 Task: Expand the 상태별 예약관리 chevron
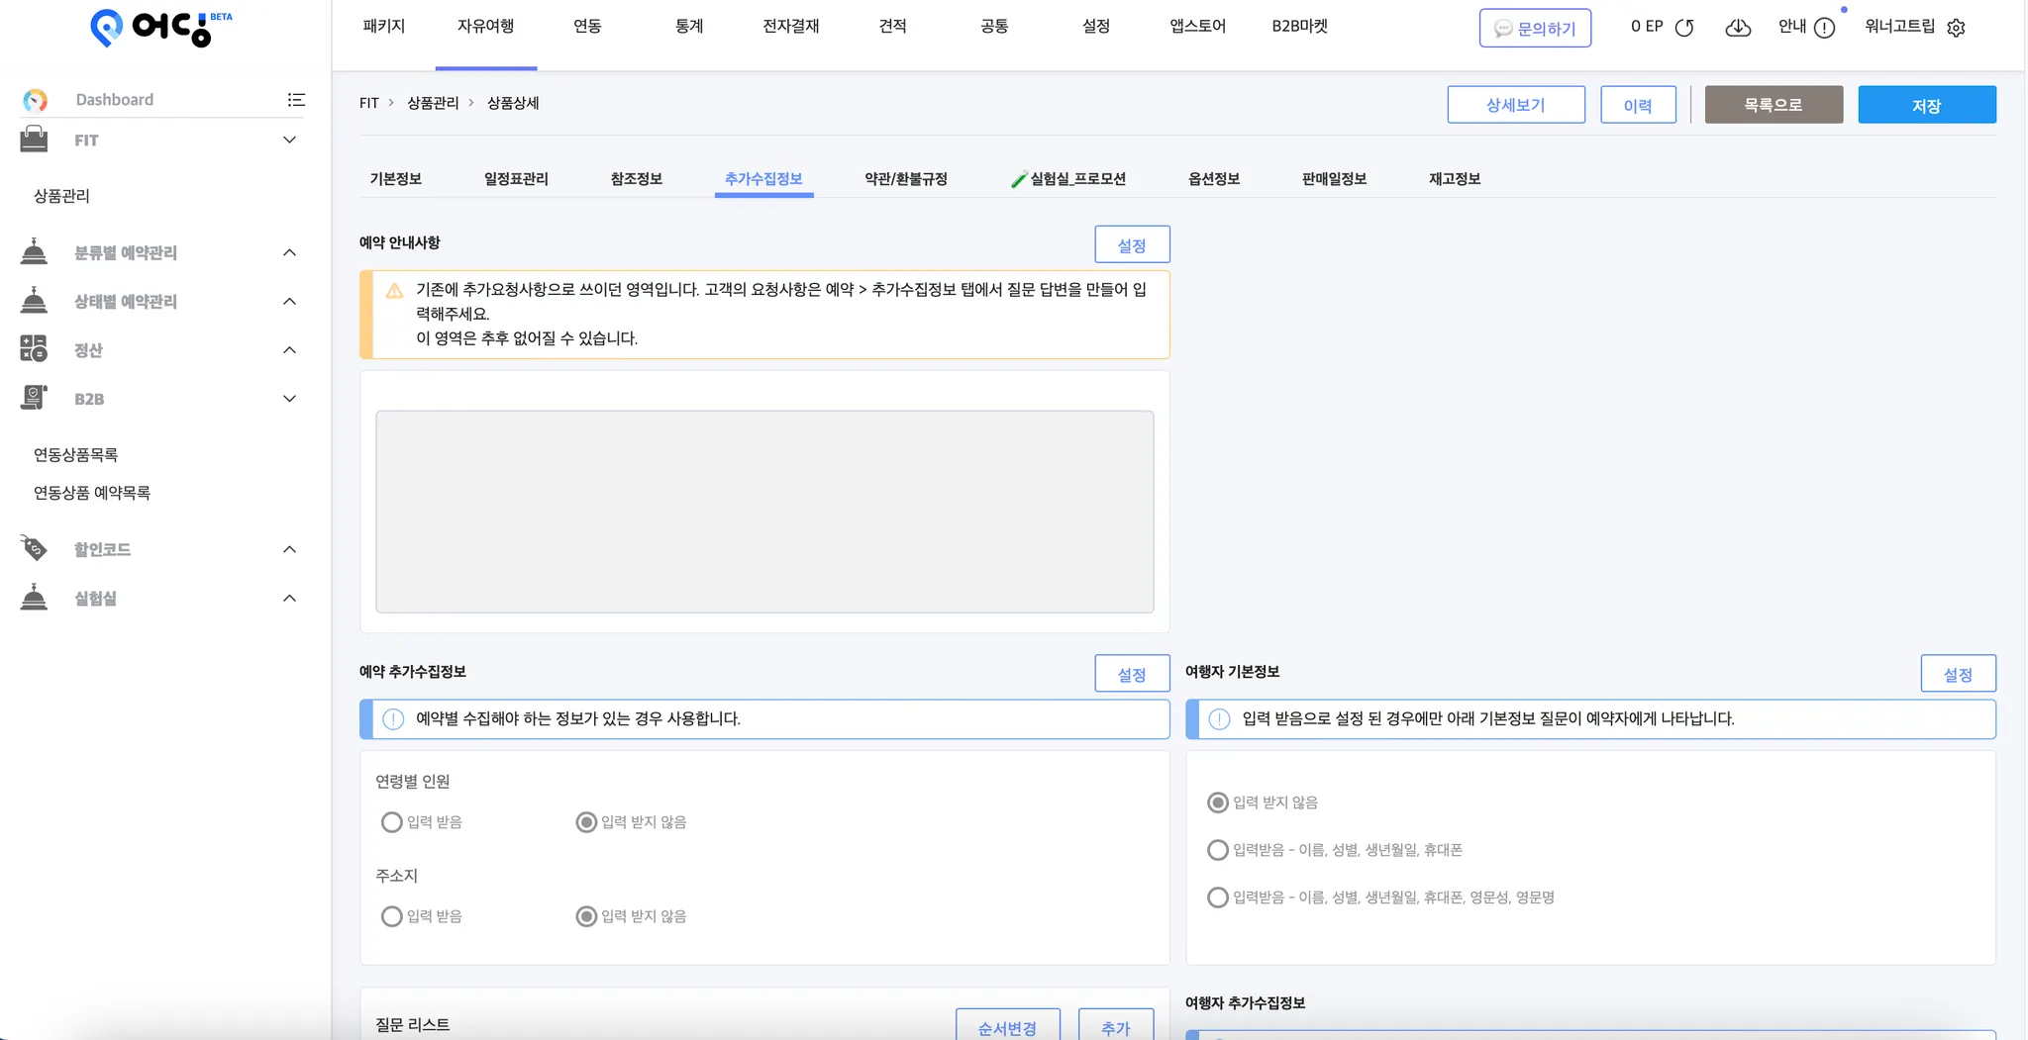pyautogui.click(x=289, y=301)
